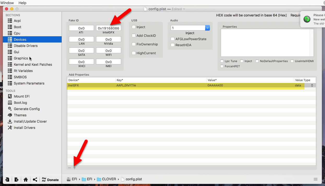Viewport: 325px width, 186px height.
Task: Click the Key* column header
Action: (x=161, y=80)
